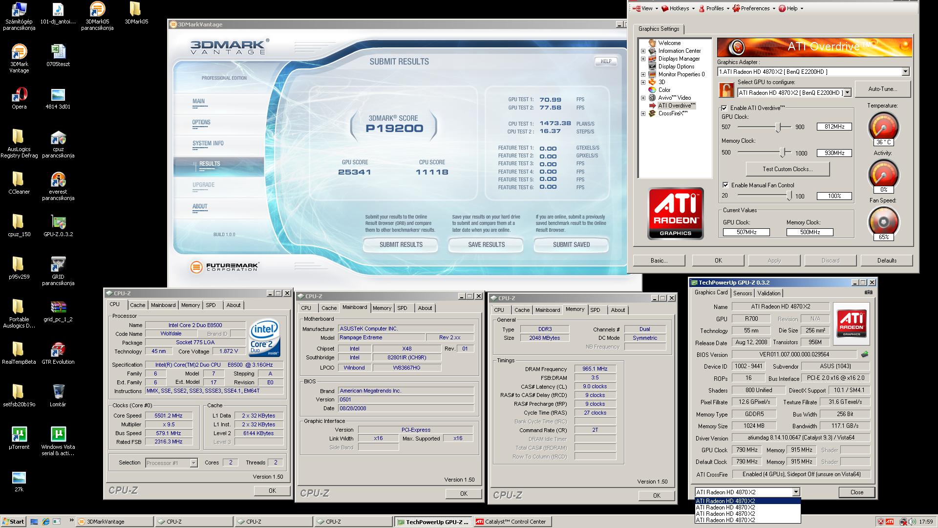Click the HELP button in 3DMark Vantage
This screenshot has width=938, height=528.
[x=606, y=62]
